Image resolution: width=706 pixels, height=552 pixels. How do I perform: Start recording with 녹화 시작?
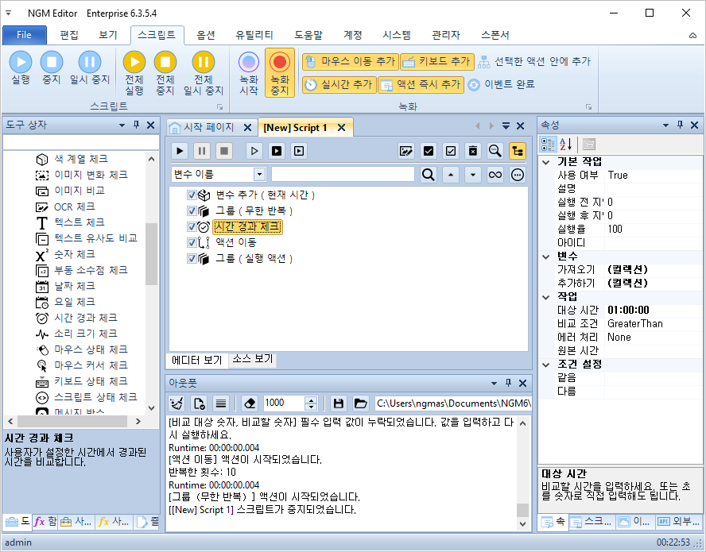click(x=249, y=73)
